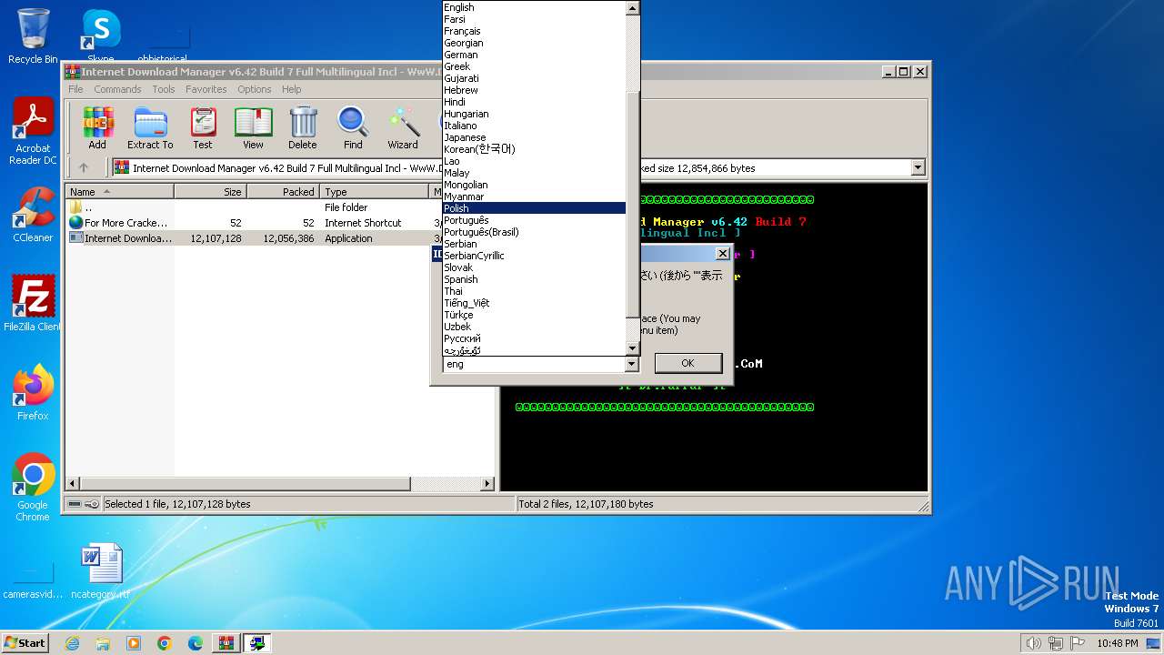The image size is (1164, 655).
Task: Open the WinRAR address bar dropdown arrow
Action: click(x=918, y=167)
